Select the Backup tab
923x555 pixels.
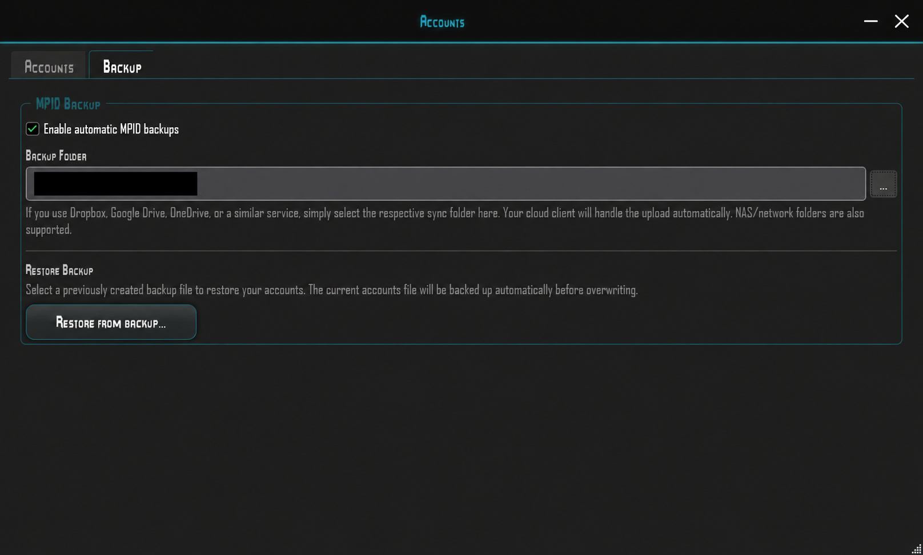click(121, 66)
